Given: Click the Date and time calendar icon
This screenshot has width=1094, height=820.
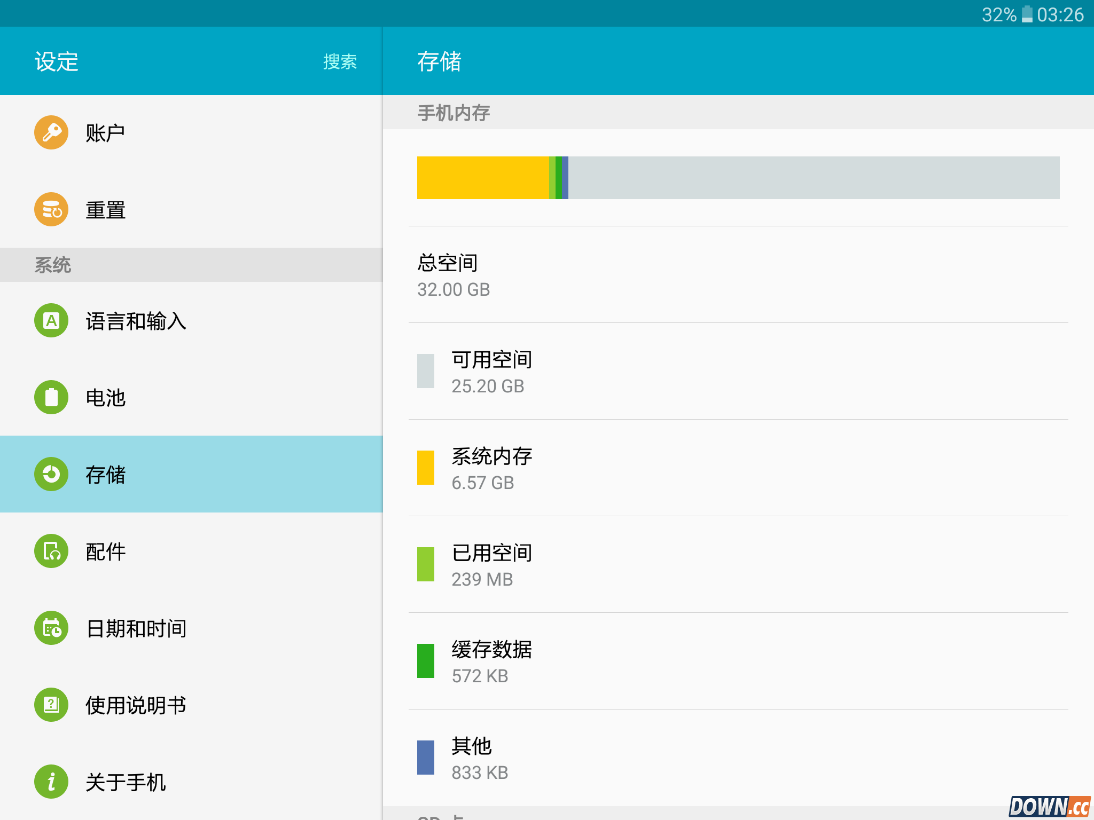Looking at the screenshot, I should tap(51, 628).
